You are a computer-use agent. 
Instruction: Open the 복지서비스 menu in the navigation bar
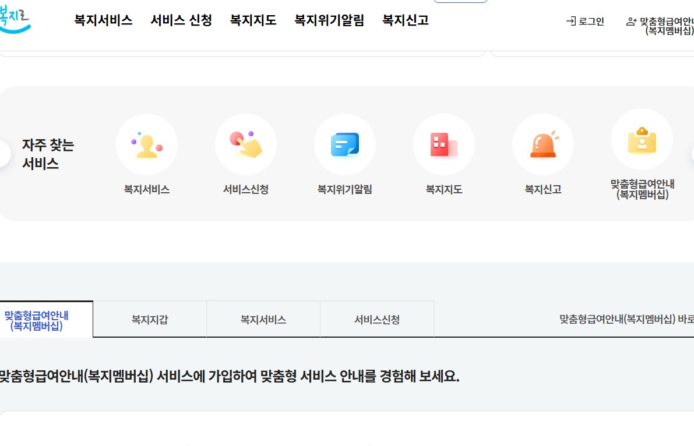click(103, 20)
